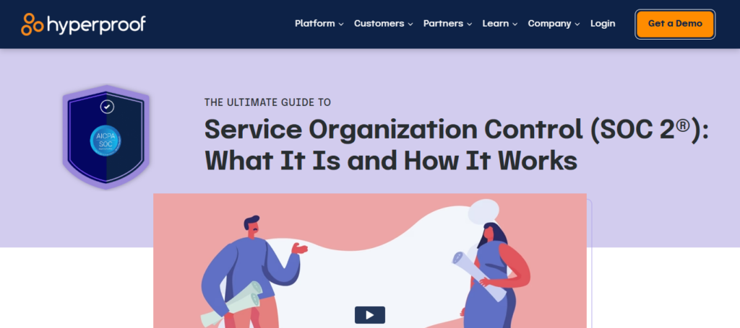Open the Learn menu
This screenshot has width=740, height=328.
[496, 24]
